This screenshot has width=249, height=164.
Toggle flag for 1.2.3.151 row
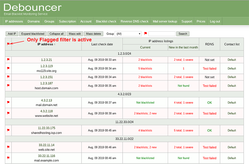[8, 77]
